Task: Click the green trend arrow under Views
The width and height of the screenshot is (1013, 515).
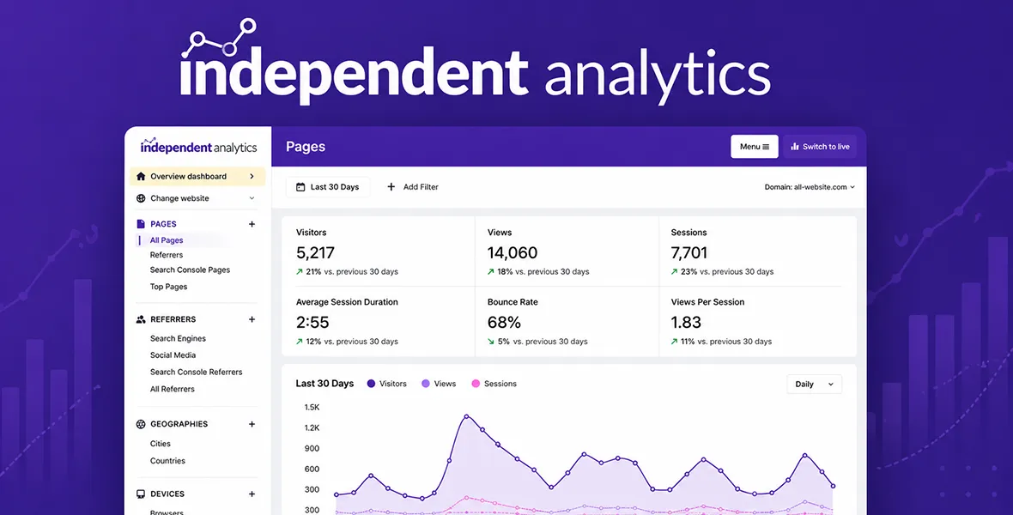Action: point(491,272)
